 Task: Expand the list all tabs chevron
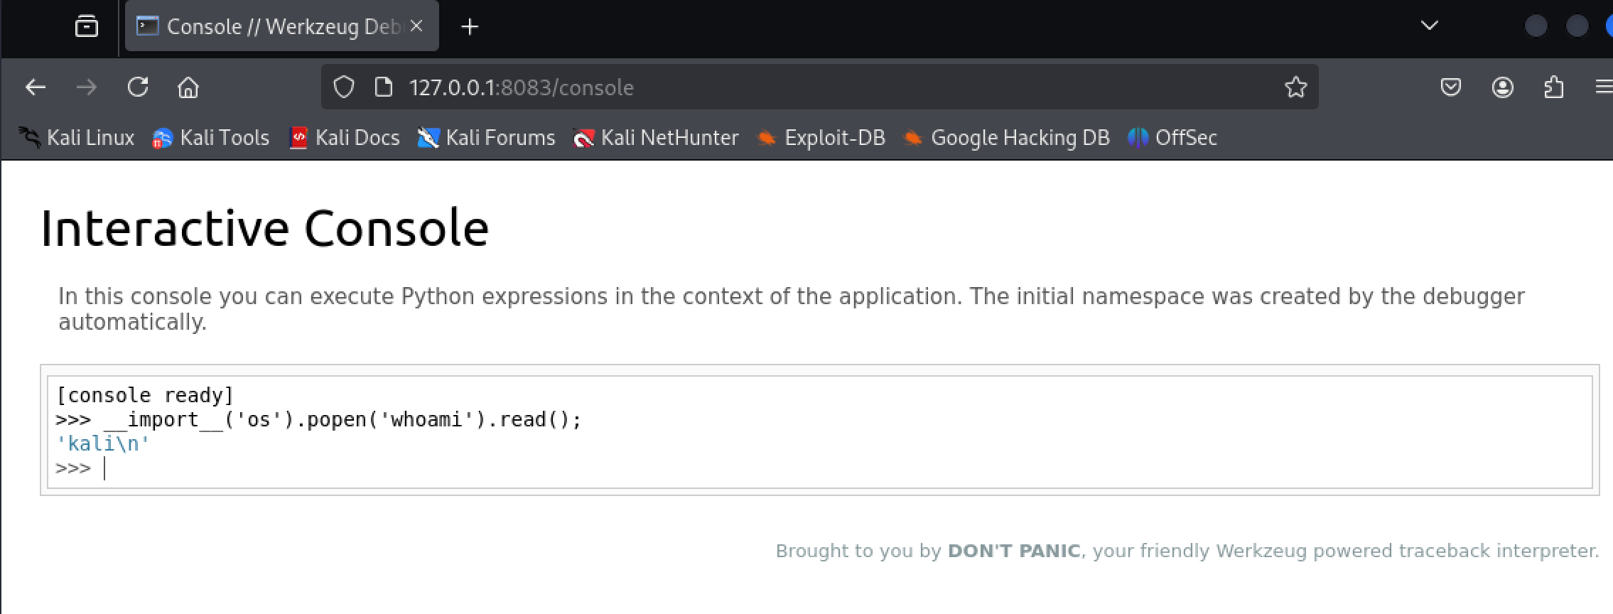[x=1429, y=26]
